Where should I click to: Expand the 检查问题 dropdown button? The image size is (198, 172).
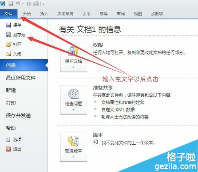coord(74,100)
